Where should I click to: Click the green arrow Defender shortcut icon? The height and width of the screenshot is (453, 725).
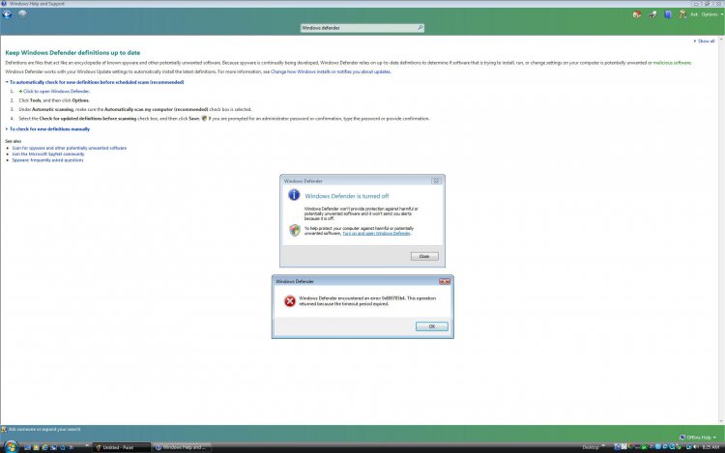[20, 92]
